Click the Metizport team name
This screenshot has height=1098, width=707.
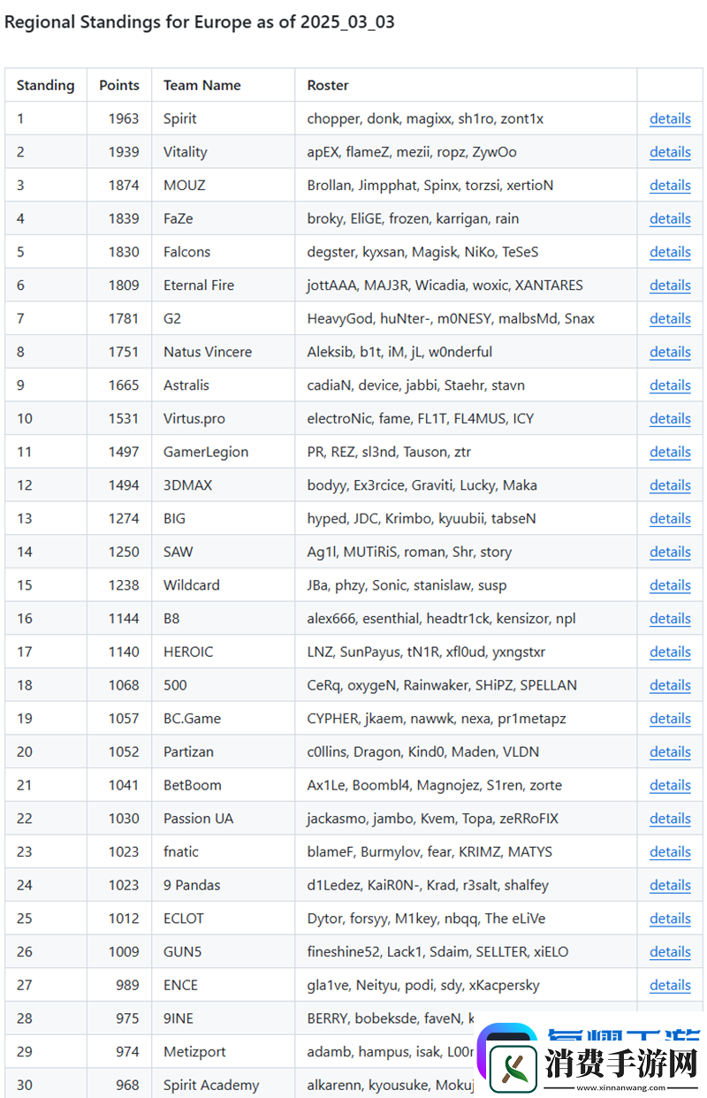194,1052
